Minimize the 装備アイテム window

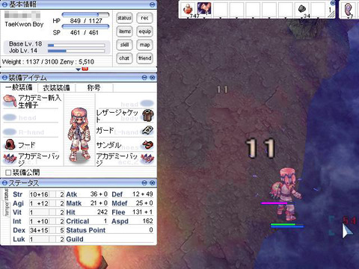pyautogui.click(x=144, y=78)
